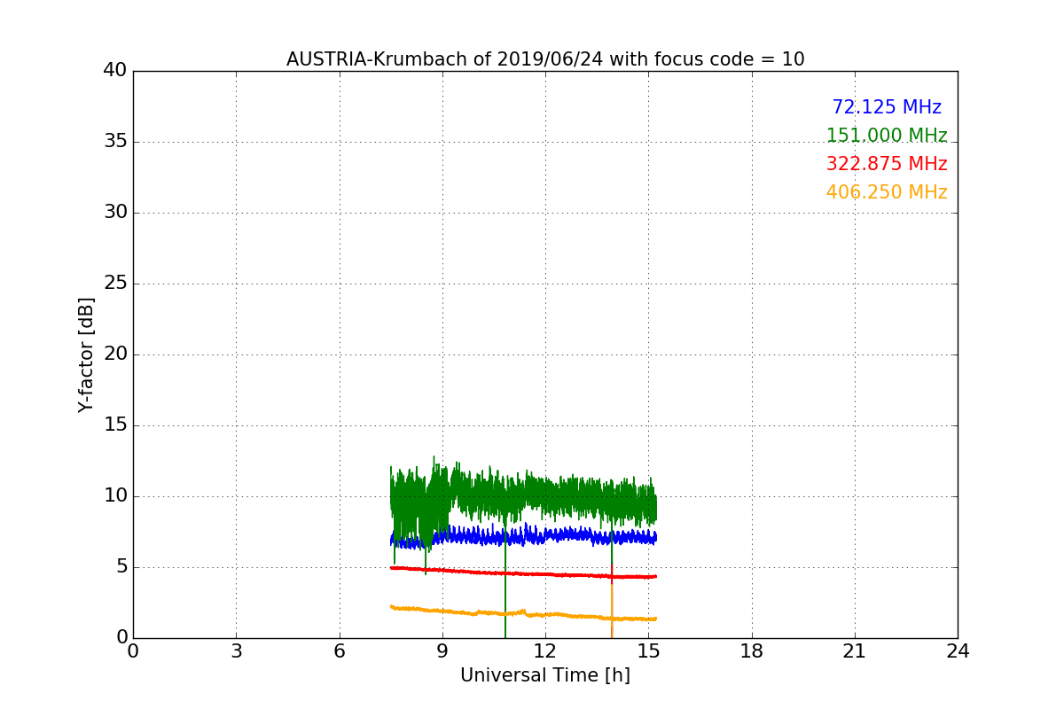The width and height of the screenshot is (1064, 709).
Task: Click y-axis tick label 40
Action: coord(115,71)
